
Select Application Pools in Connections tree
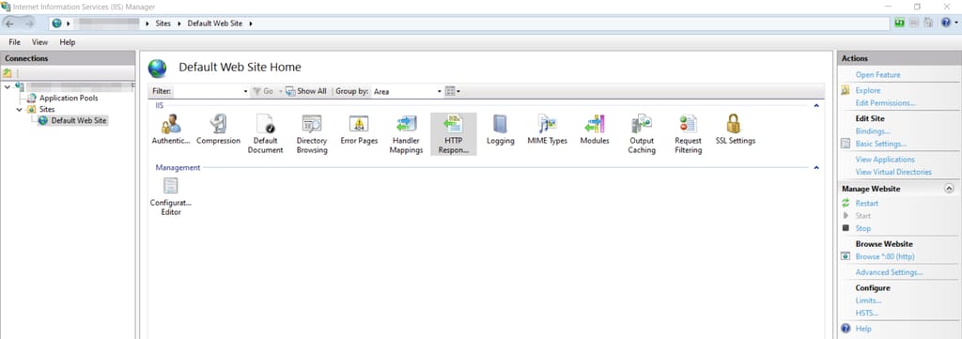pyautogui.click(x=69, y=98)
